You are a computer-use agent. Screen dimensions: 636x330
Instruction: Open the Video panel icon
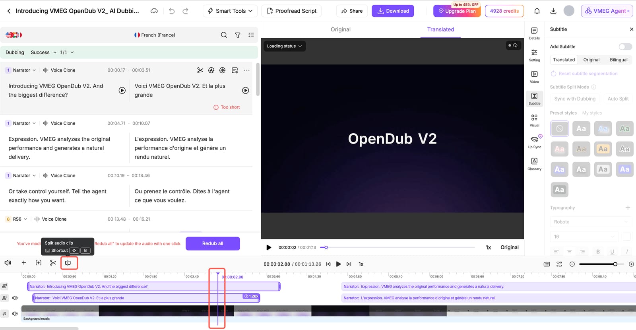[x=534, y=77]
